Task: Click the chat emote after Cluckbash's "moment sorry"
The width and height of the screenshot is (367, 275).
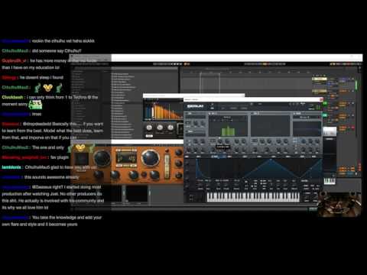Action: coord(35,105)
